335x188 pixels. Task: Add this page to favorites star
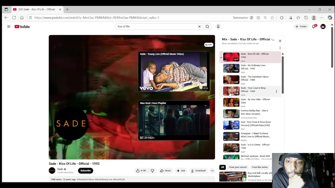[x=272, y=17]
